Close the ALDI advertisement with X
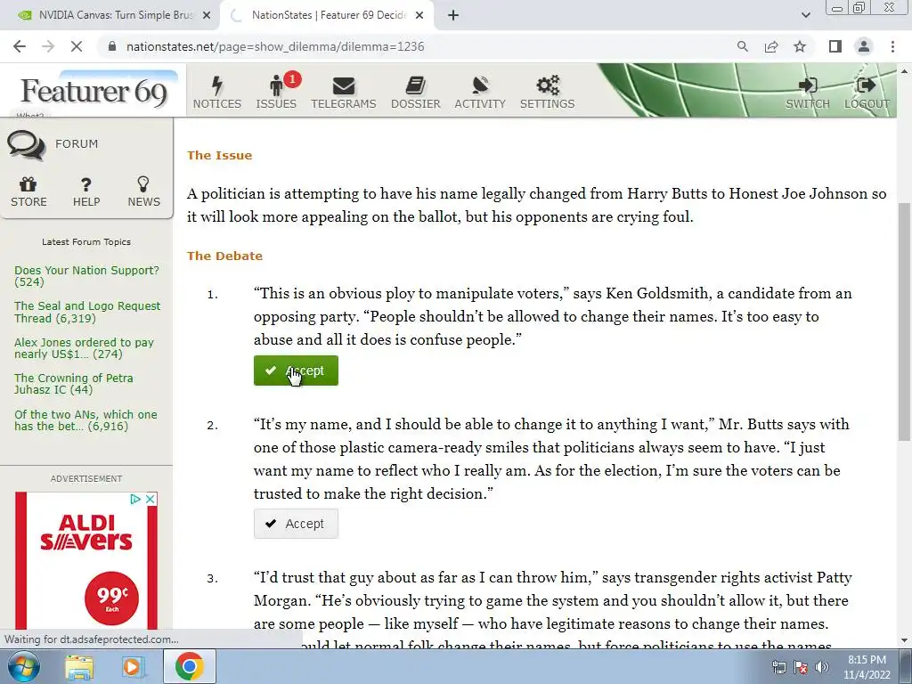Image resolution: width=912 pixels, height=684 pixels. coord(150,499)
